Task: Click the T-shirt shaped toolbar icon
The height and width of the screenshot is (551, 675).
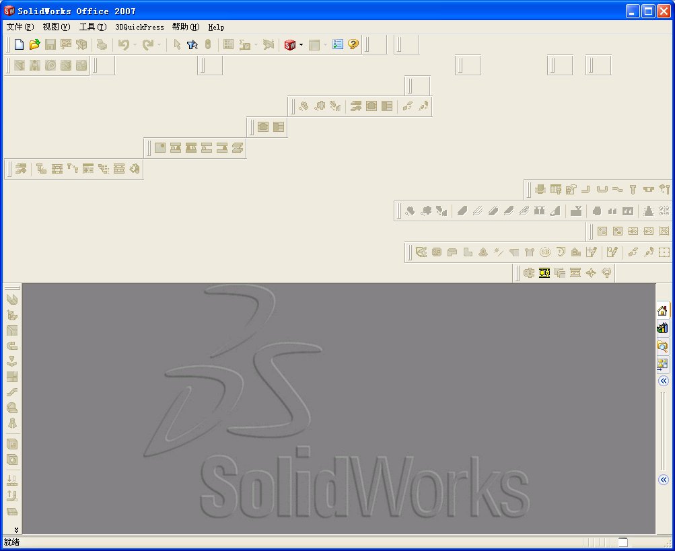Action: click(x=530, y=252)
